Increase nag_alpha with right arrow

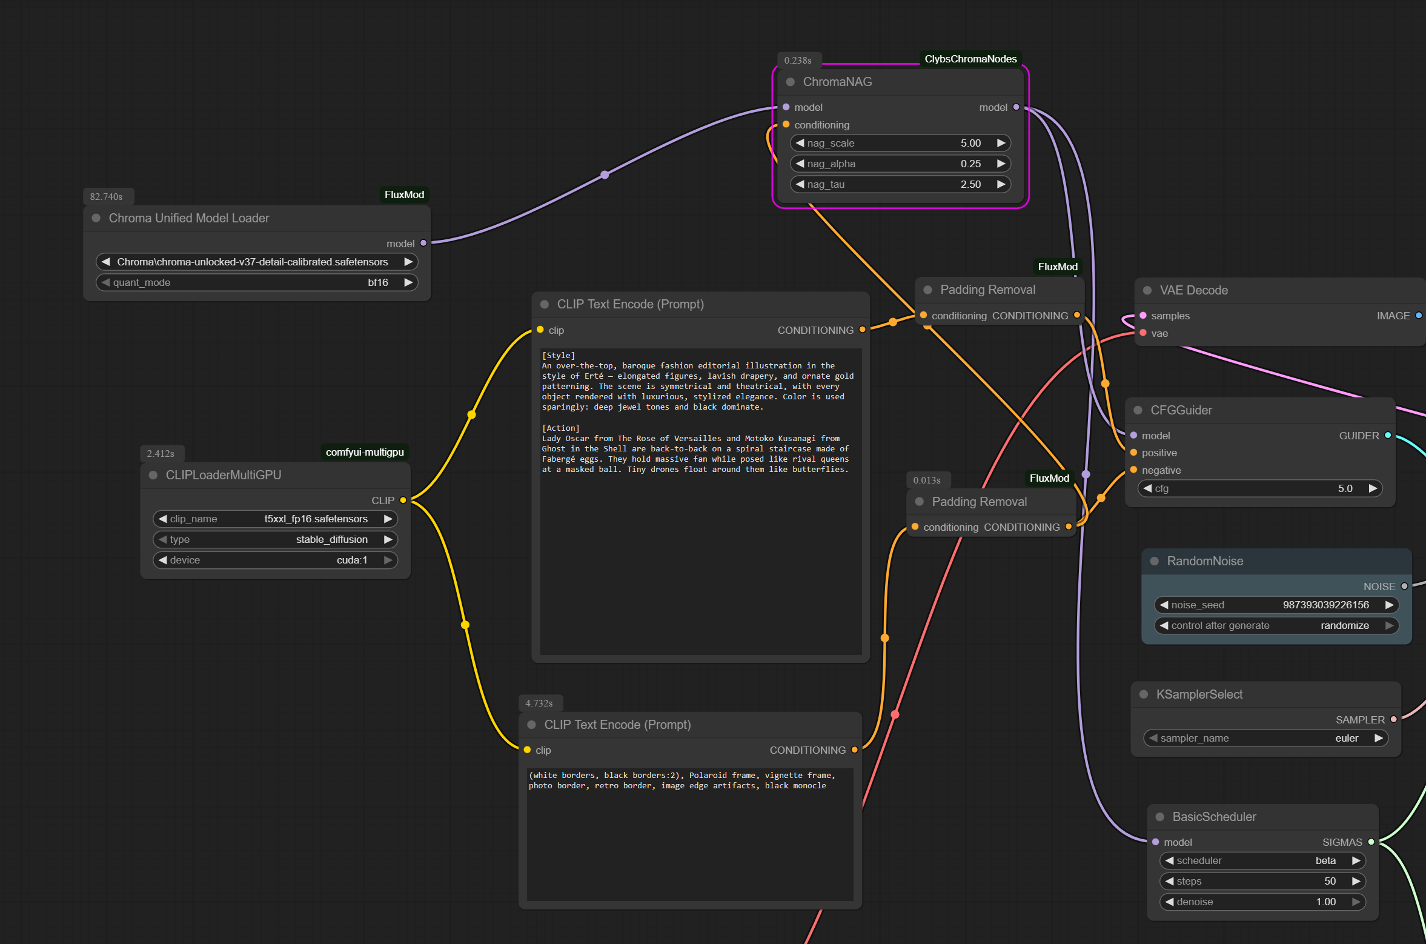[1001, 164]
